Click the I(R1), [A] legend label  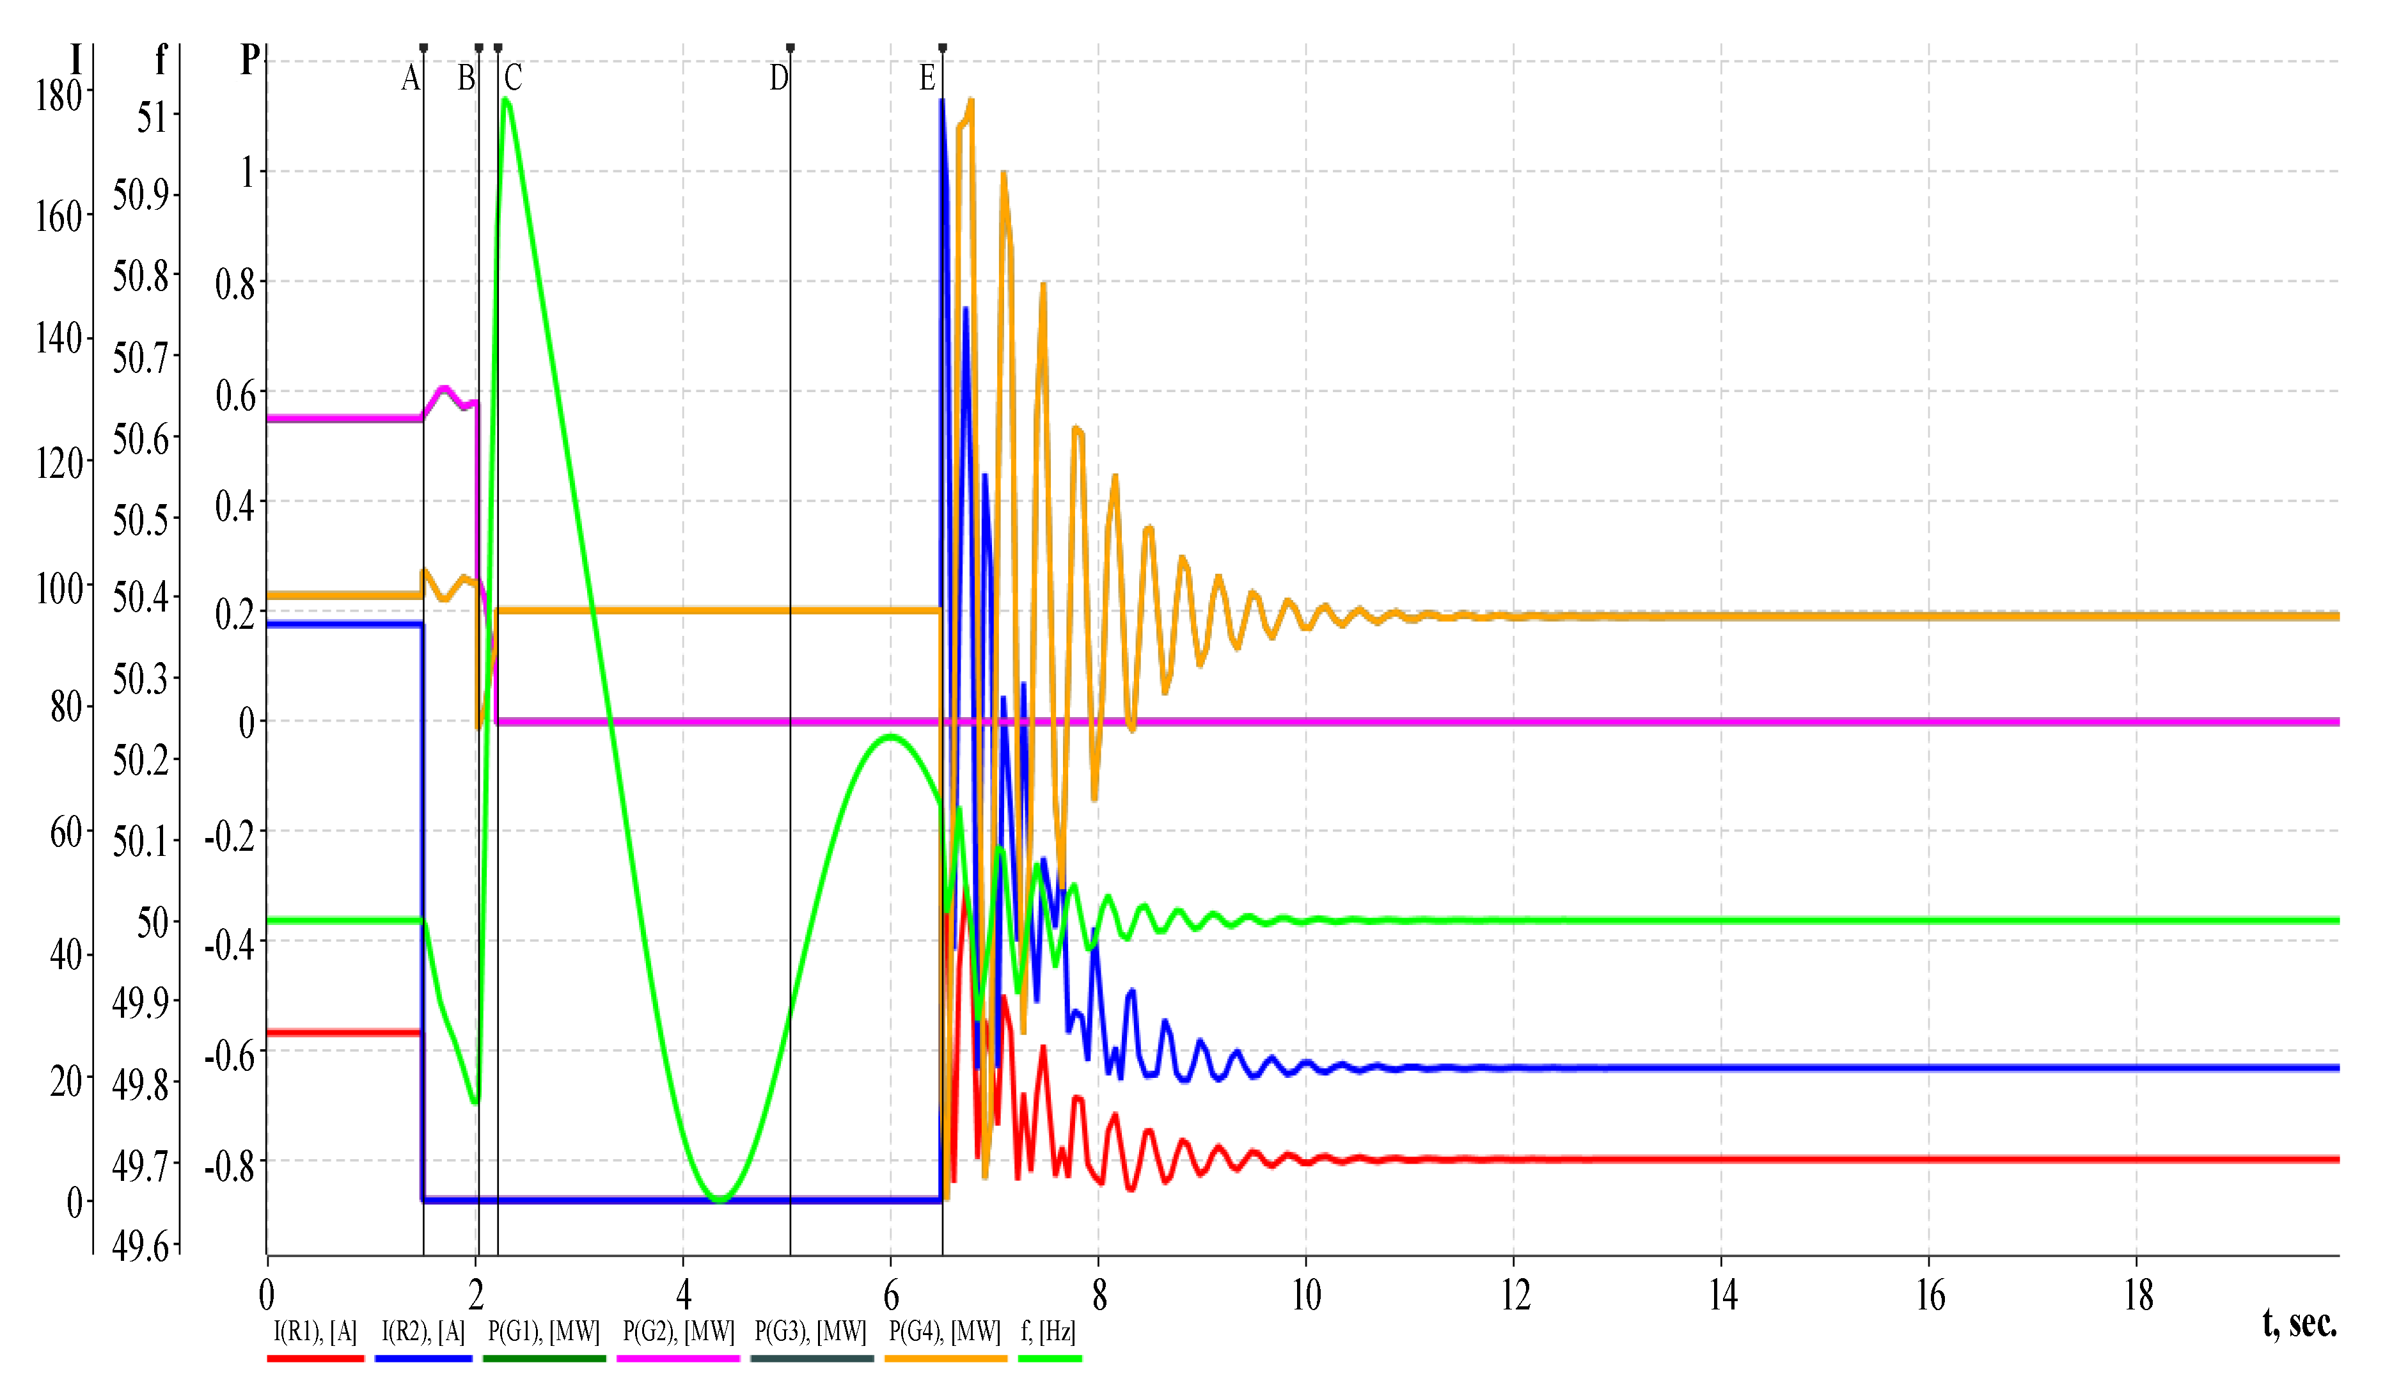coord(315,1332)
